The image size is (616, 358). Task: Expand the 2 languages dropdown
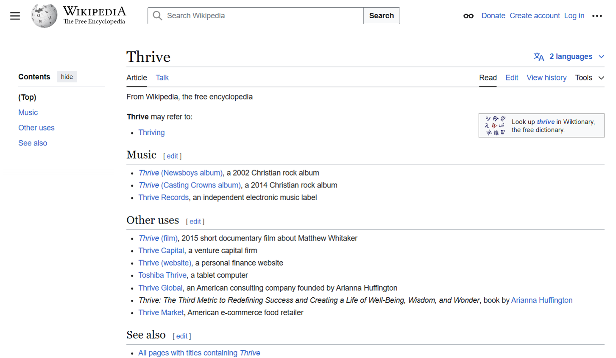click(x=569, y=57)
